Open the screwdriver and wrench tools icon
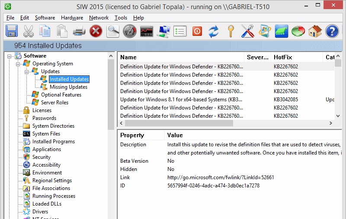 [x=247, y=31]
